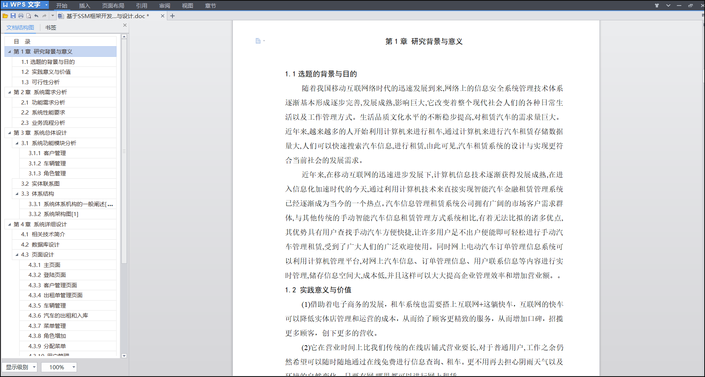Collapse the ribbon using the chevron arrow
Image resolution: width=705 pixels, height=377 pixels.
(668, 6)
